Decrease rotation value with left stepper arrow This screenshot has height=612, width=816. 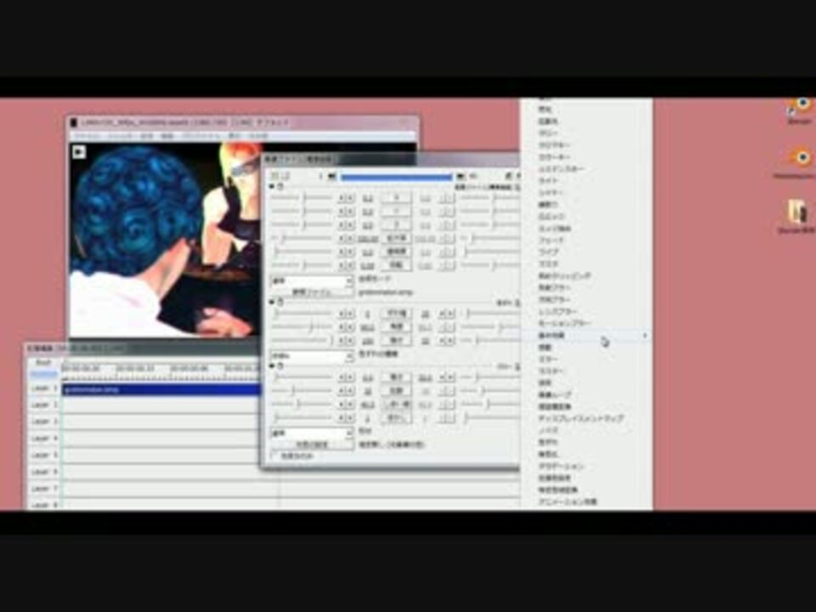click(x=341, y=265)
